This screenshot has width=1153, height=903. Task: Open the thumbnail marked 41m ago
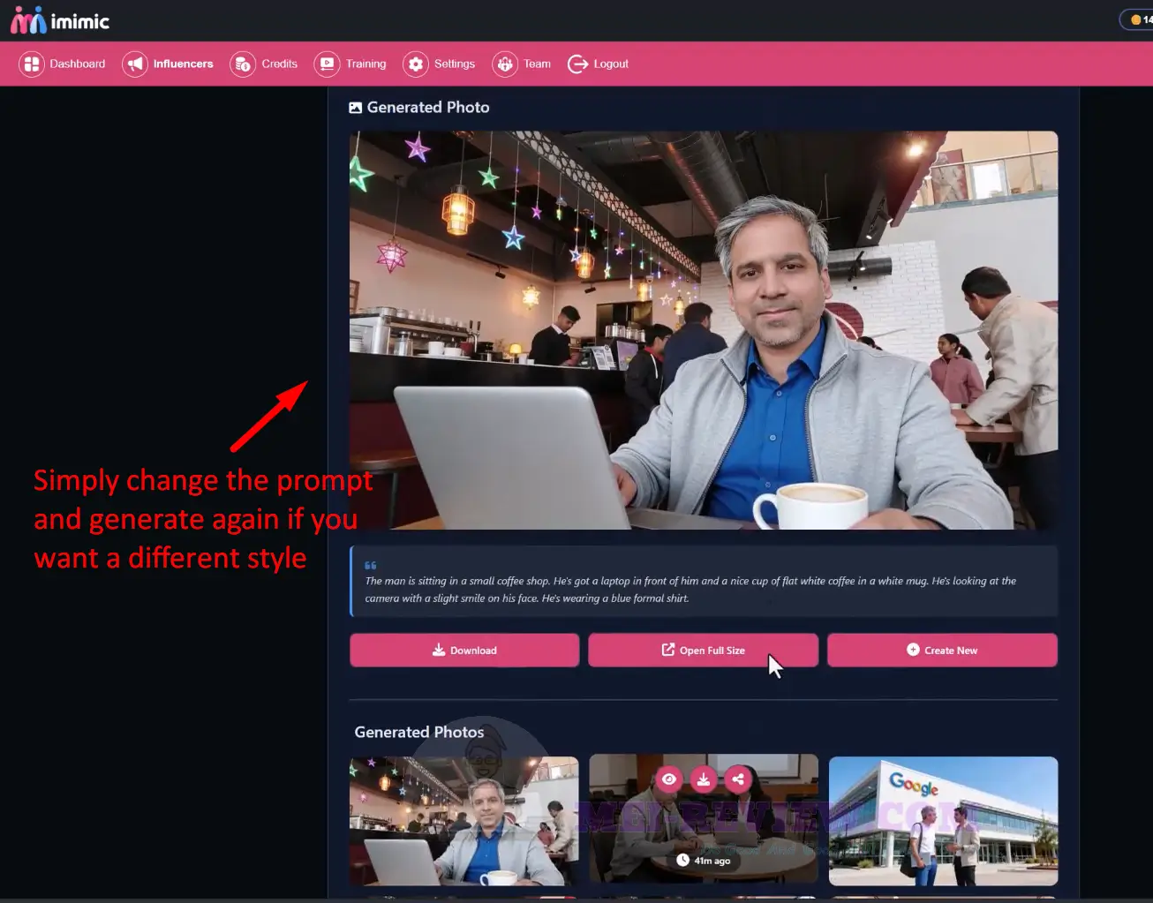pos(704,819)
